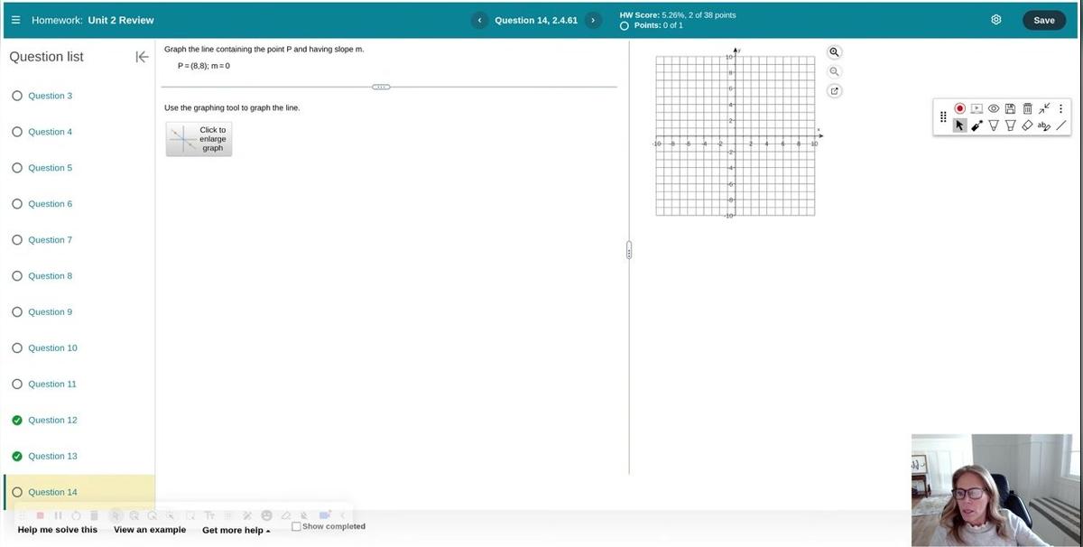The image size is (1083, 547).
Task: Toggle the Show completed checkbox
Action: click(x=297, y=526)
